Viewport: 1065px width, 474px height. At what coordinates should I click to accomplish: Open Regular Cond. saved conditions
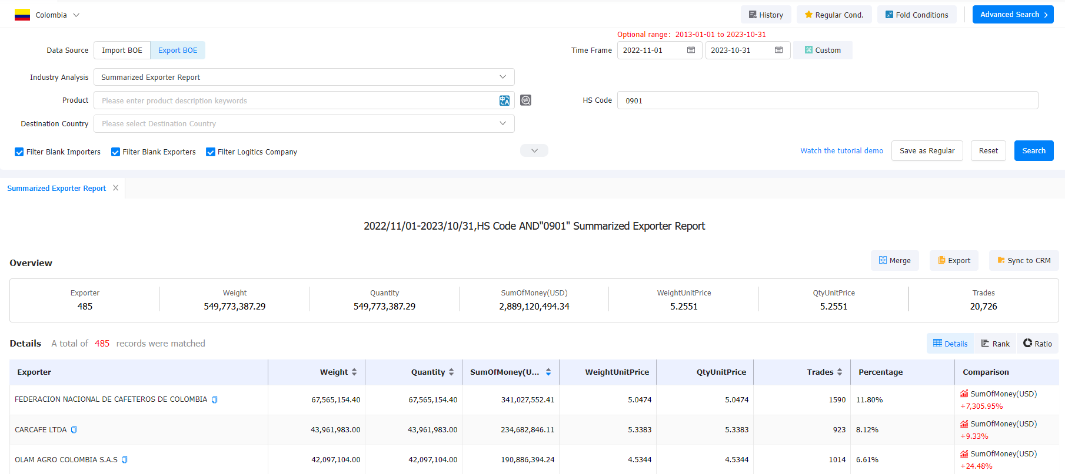pyautogui.click(x=834, y=15)
